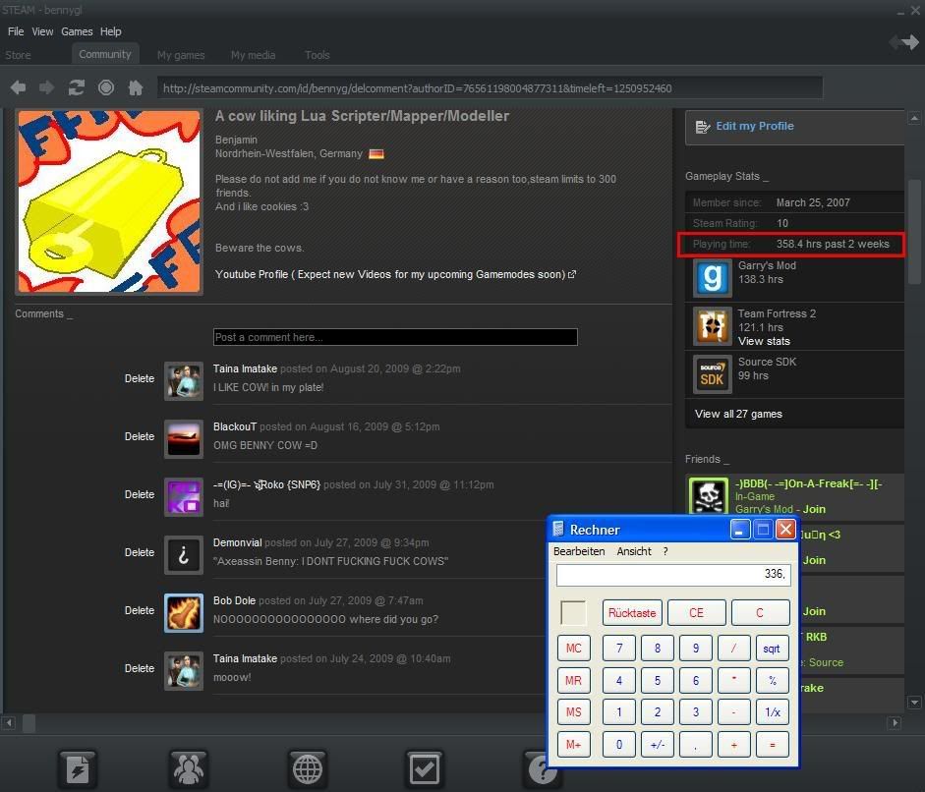The width and height of the screenshot is (925, 792).
Task: Join -)BDB(- friend's Garry's Mod game
Action: [x=814, y=509]
